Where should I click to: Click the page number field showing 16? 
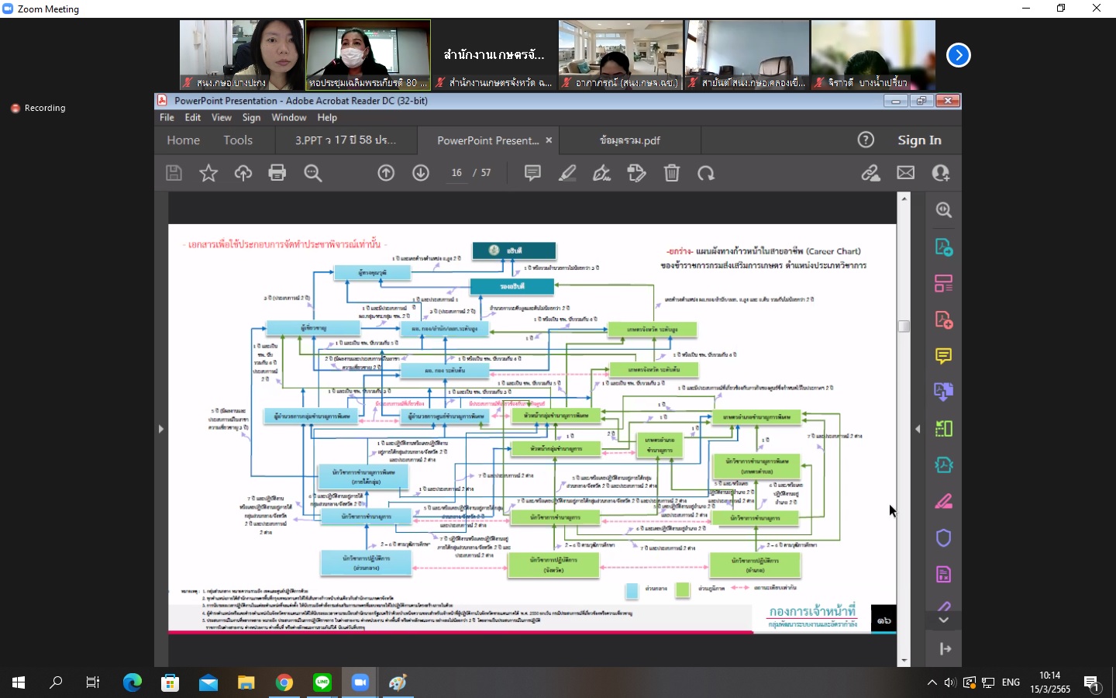pos(456,173)
